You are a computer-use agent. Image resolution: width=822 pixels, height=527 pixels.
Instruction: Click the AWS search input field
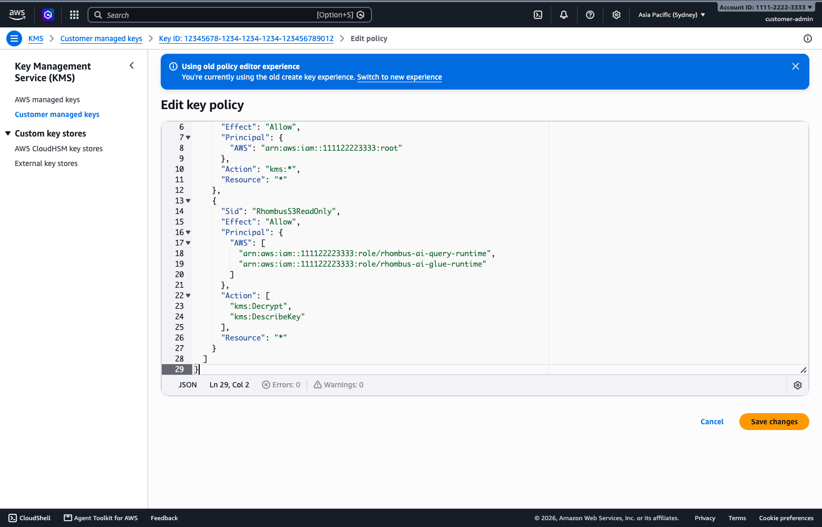pyautogui.click(x=230, y=15)
